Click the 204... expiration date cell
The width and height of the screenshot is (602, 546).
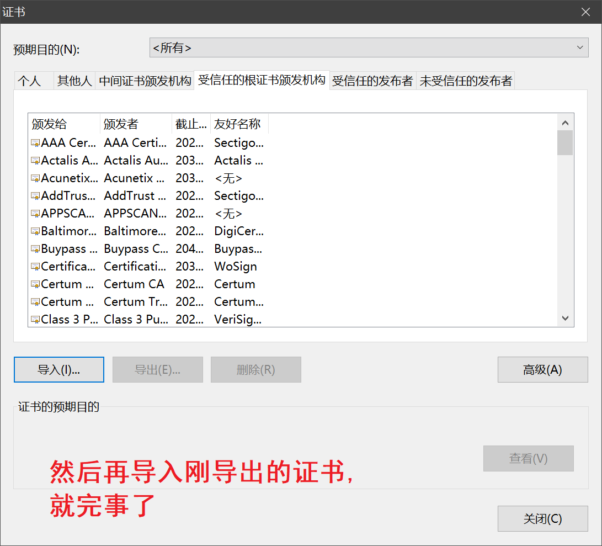189,249
